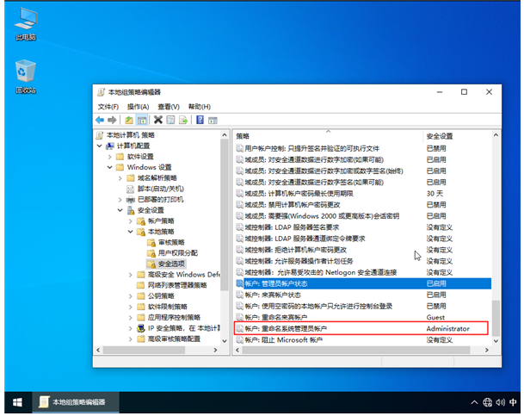Viewport: 524px width, 416px height.
Task: Open the 操作(A) menu
Action: pyautogui.click(x=138, y=106)
